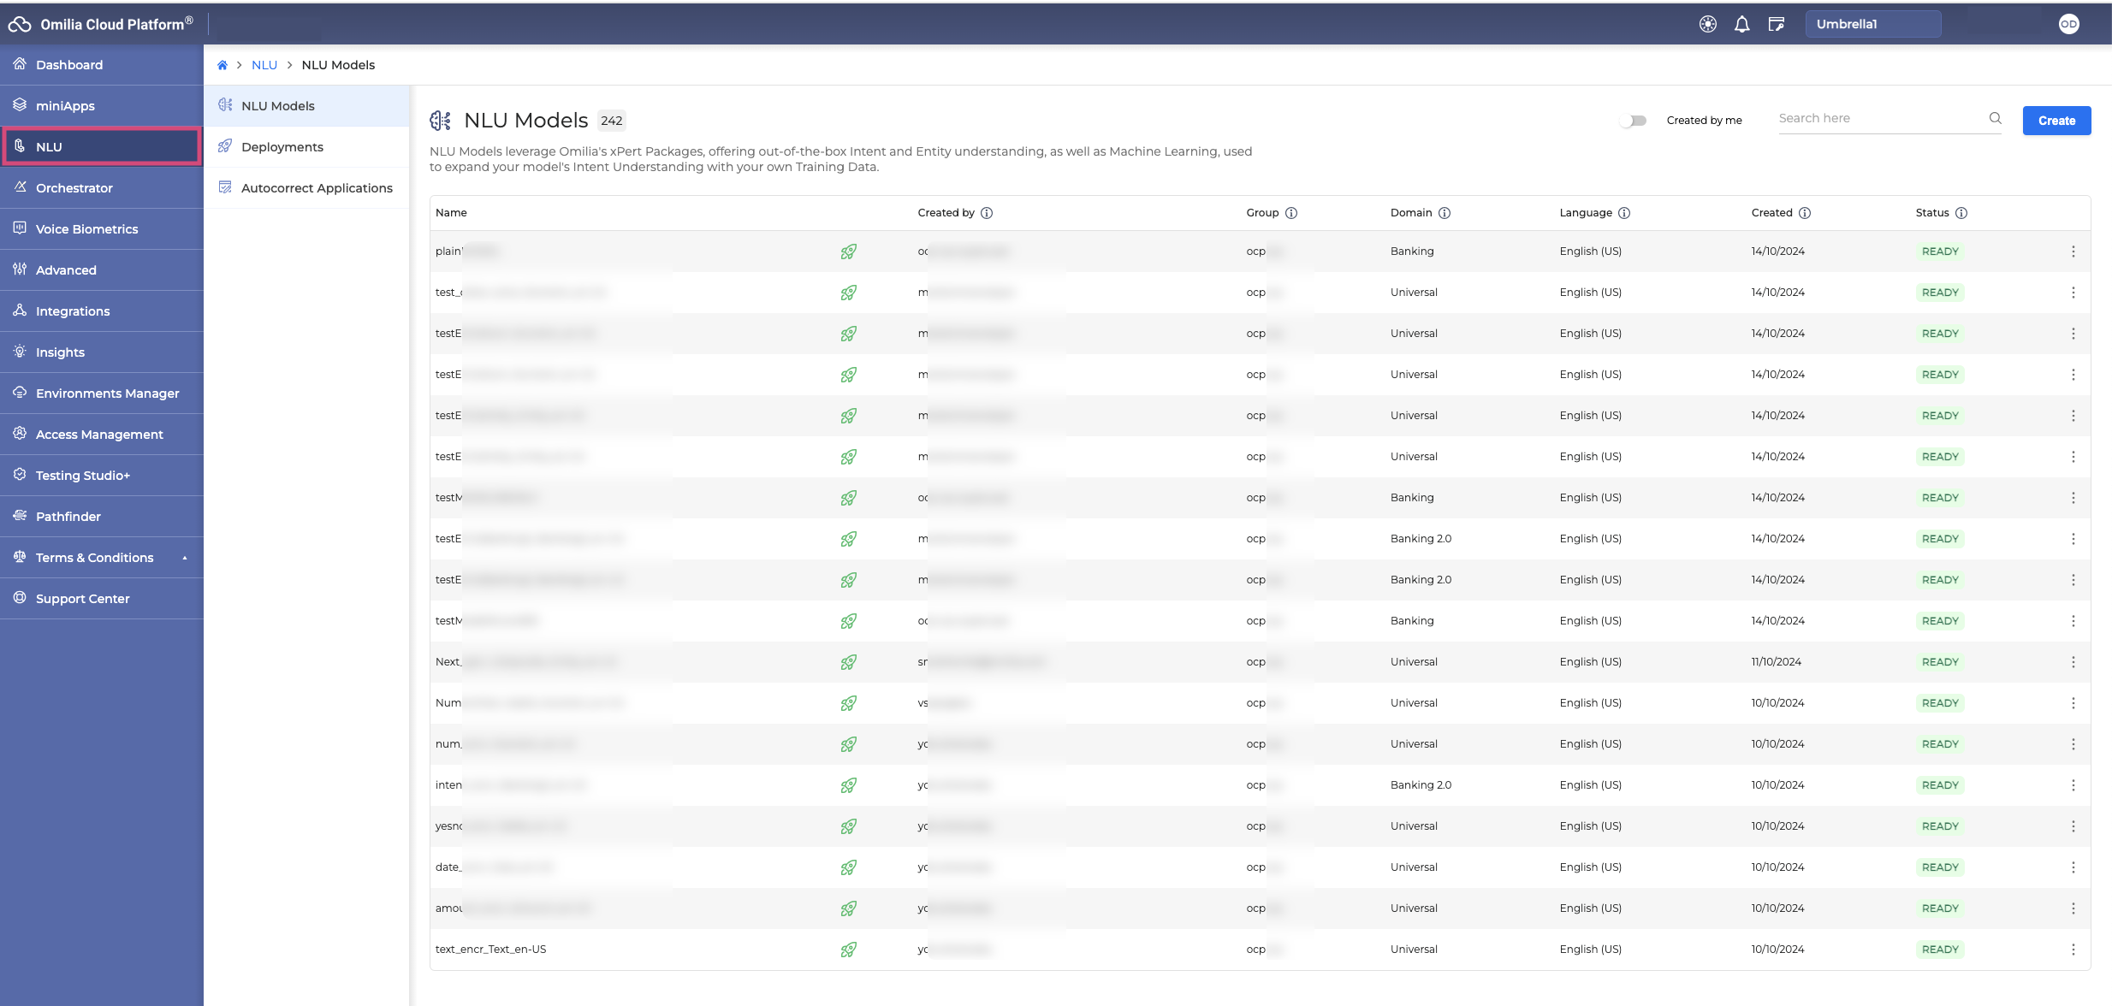Click the announcements icon beside Umbrella1
The image size is (2112, 1006).
[x=1777, y=24]
